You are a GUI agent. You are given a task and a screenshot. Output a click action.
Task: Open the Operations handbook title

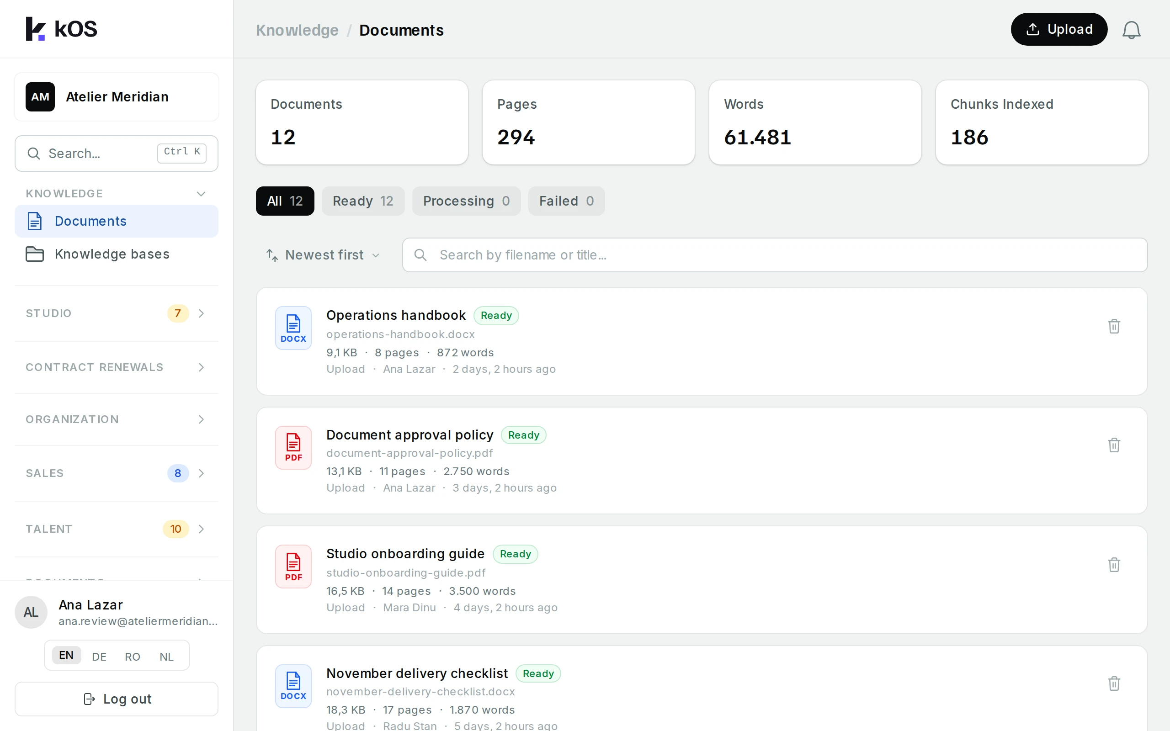395,315
